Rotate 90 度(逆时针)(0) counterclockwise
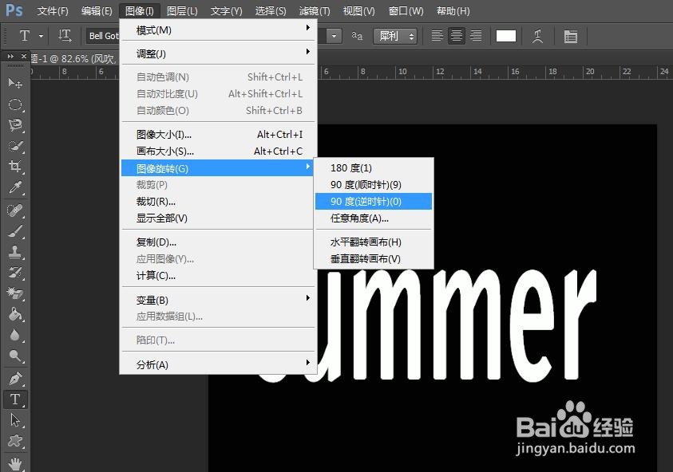This screenshot has height=472, width=673. point(374,201)
